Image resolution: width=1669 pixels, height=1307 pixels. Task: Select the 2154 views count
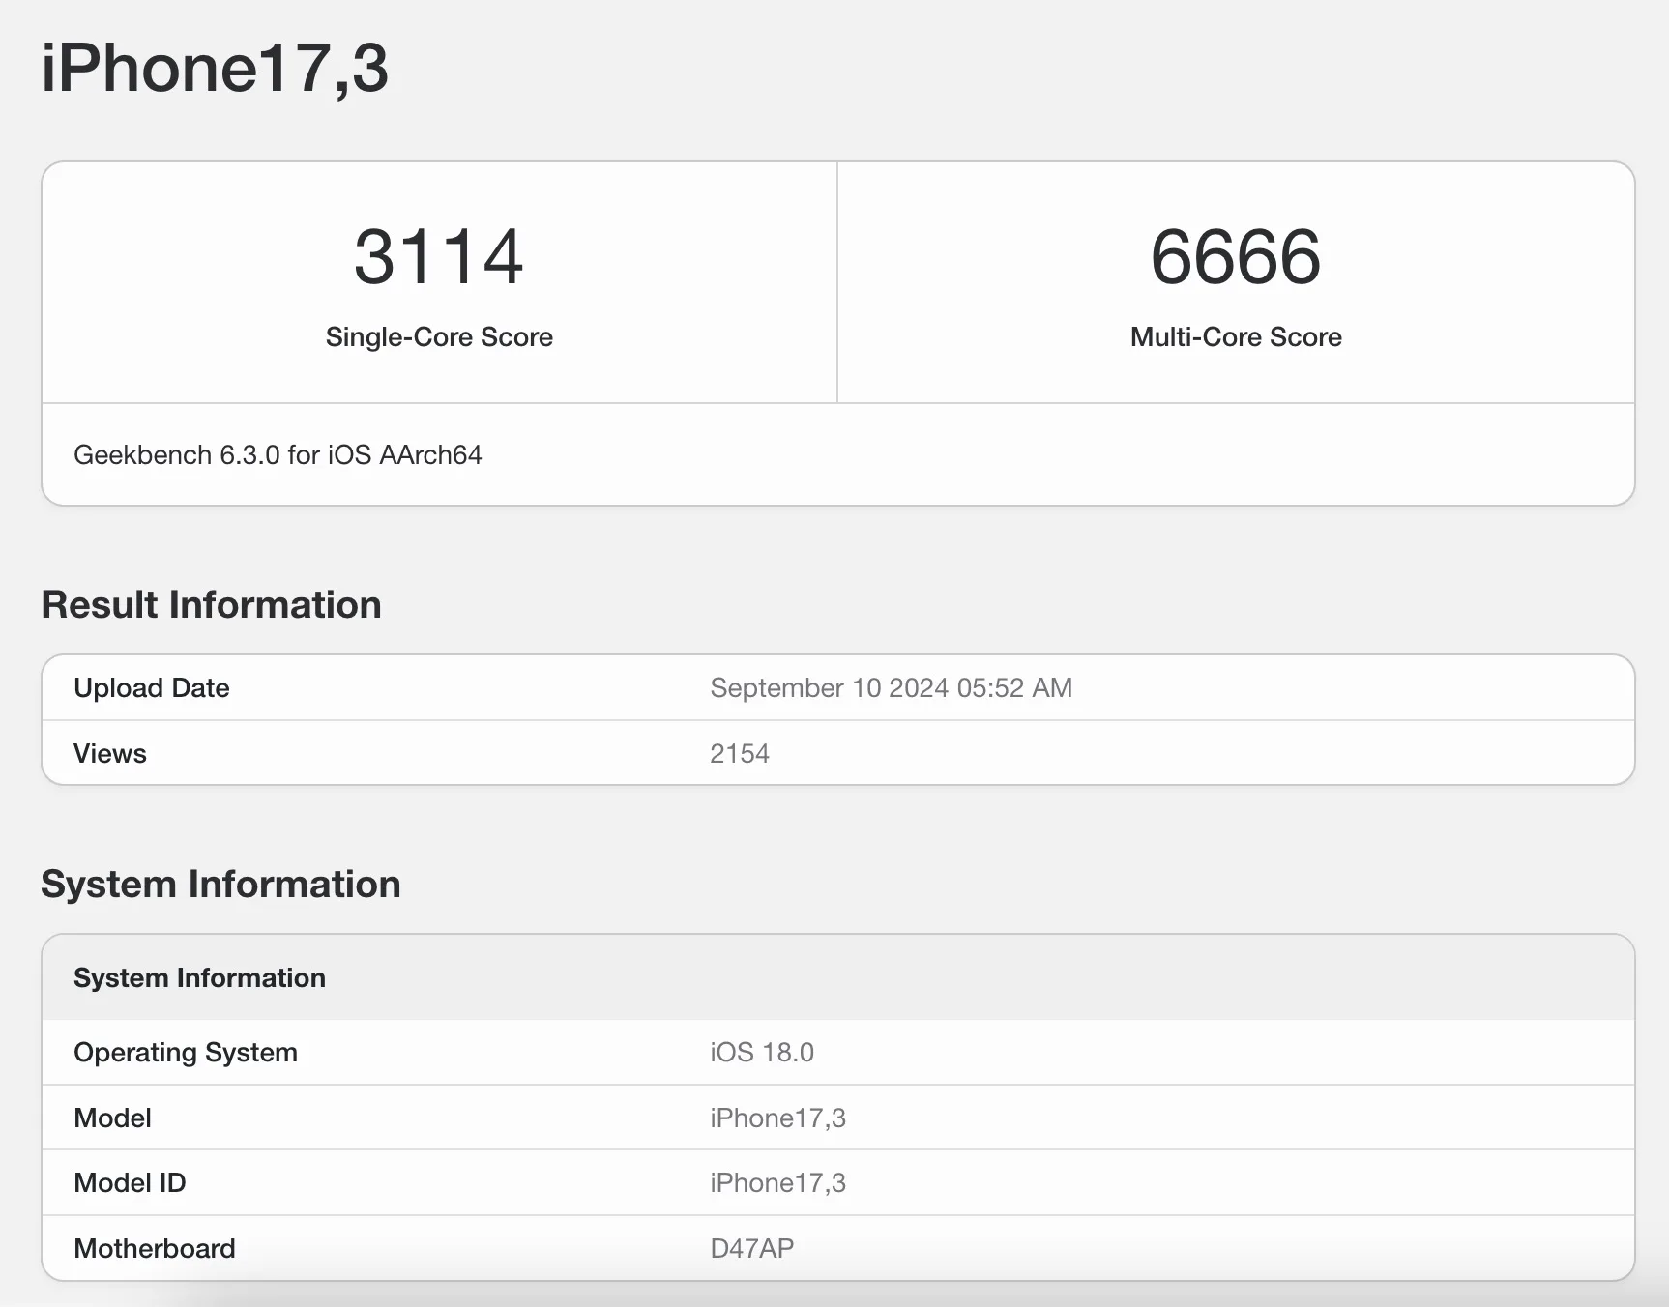pyautogui.click(x=740, y=753)
